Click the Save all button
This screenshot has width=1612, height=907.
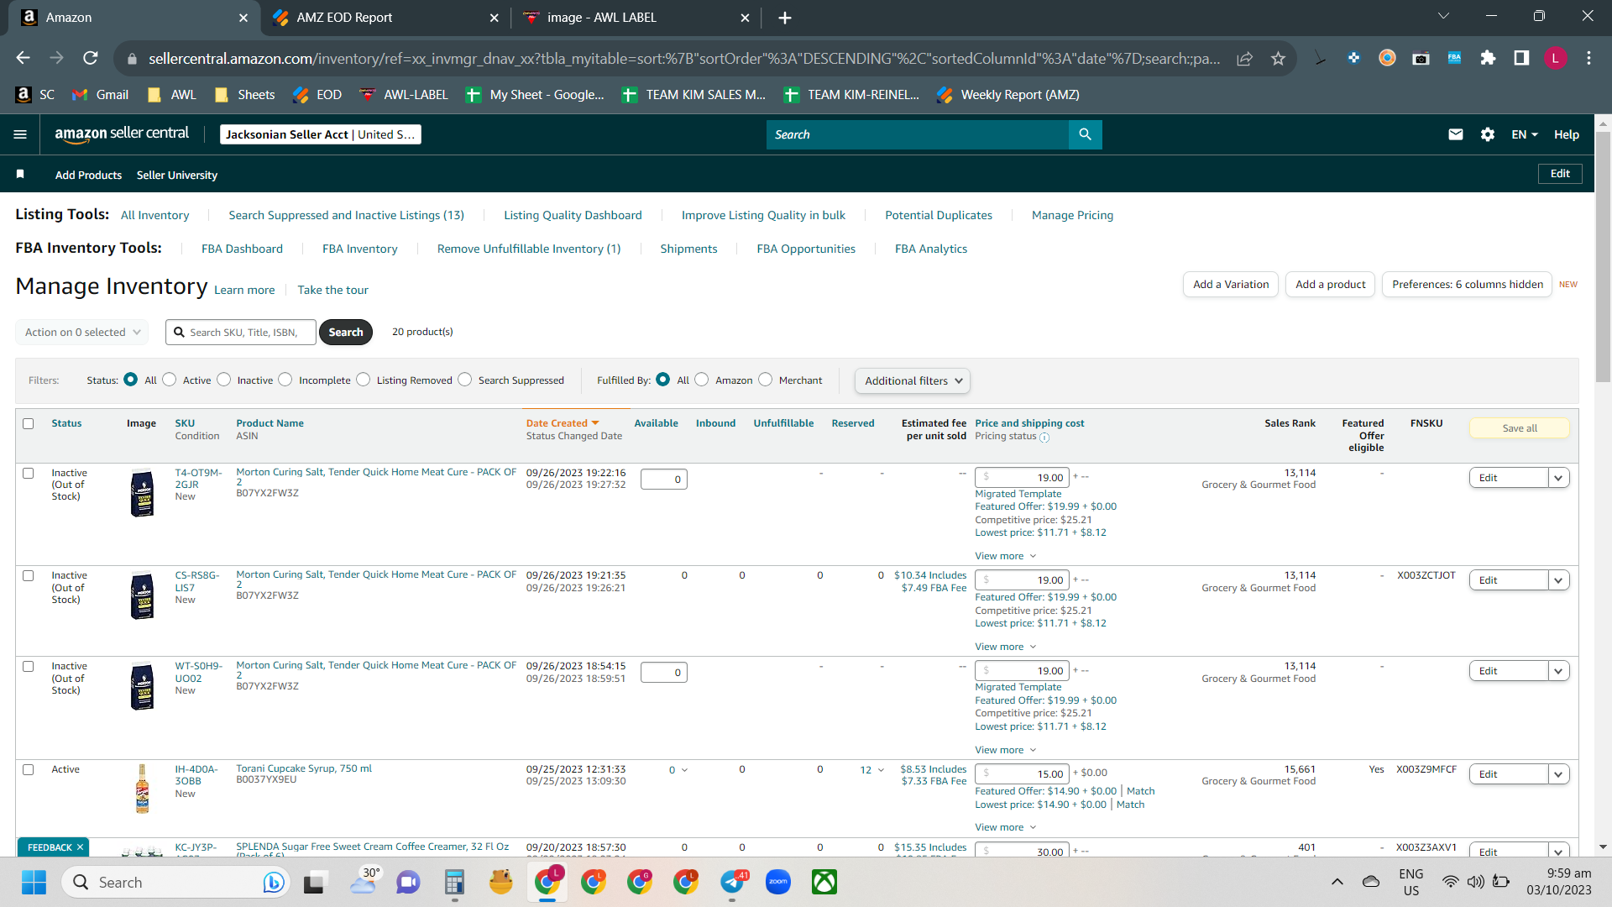[1519, 428]
